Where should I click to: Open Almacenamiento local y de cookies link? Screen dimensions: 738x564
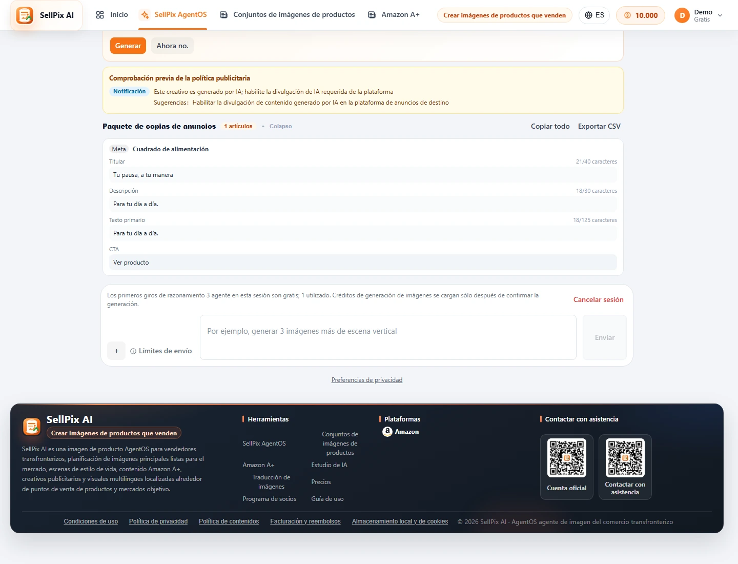click(x=400, y=521)
